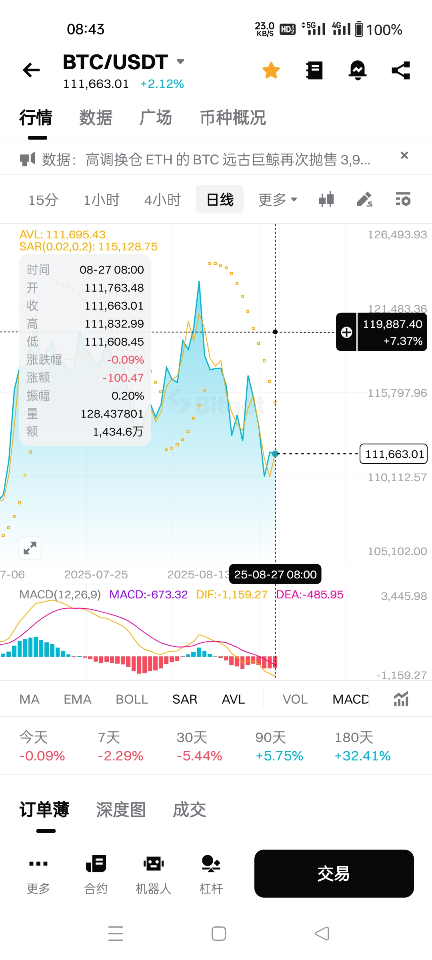Expand chart to fullscreen
The height and width of the screenshot is (960, 432).
30,548
